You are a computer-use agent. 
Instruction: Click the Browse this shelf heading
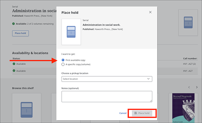pos(23,88)
